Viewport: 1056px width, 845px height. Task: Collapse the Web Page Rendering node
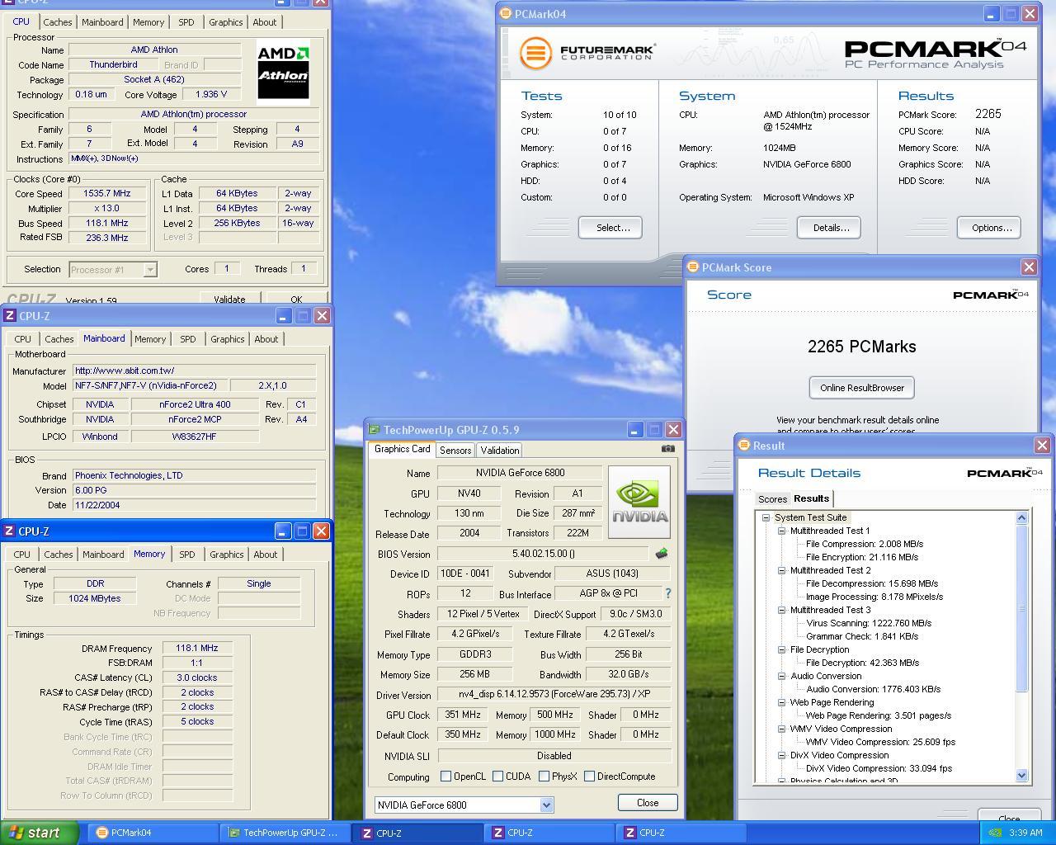782,703
